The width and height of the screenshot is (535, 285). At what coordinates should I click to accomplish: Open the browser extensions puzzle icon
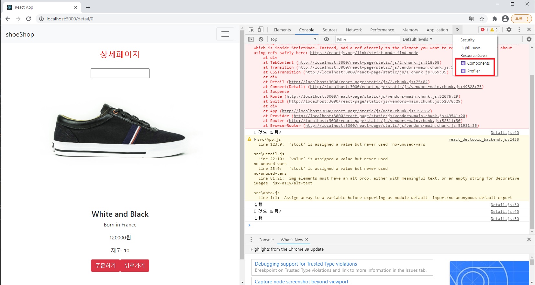495,19
